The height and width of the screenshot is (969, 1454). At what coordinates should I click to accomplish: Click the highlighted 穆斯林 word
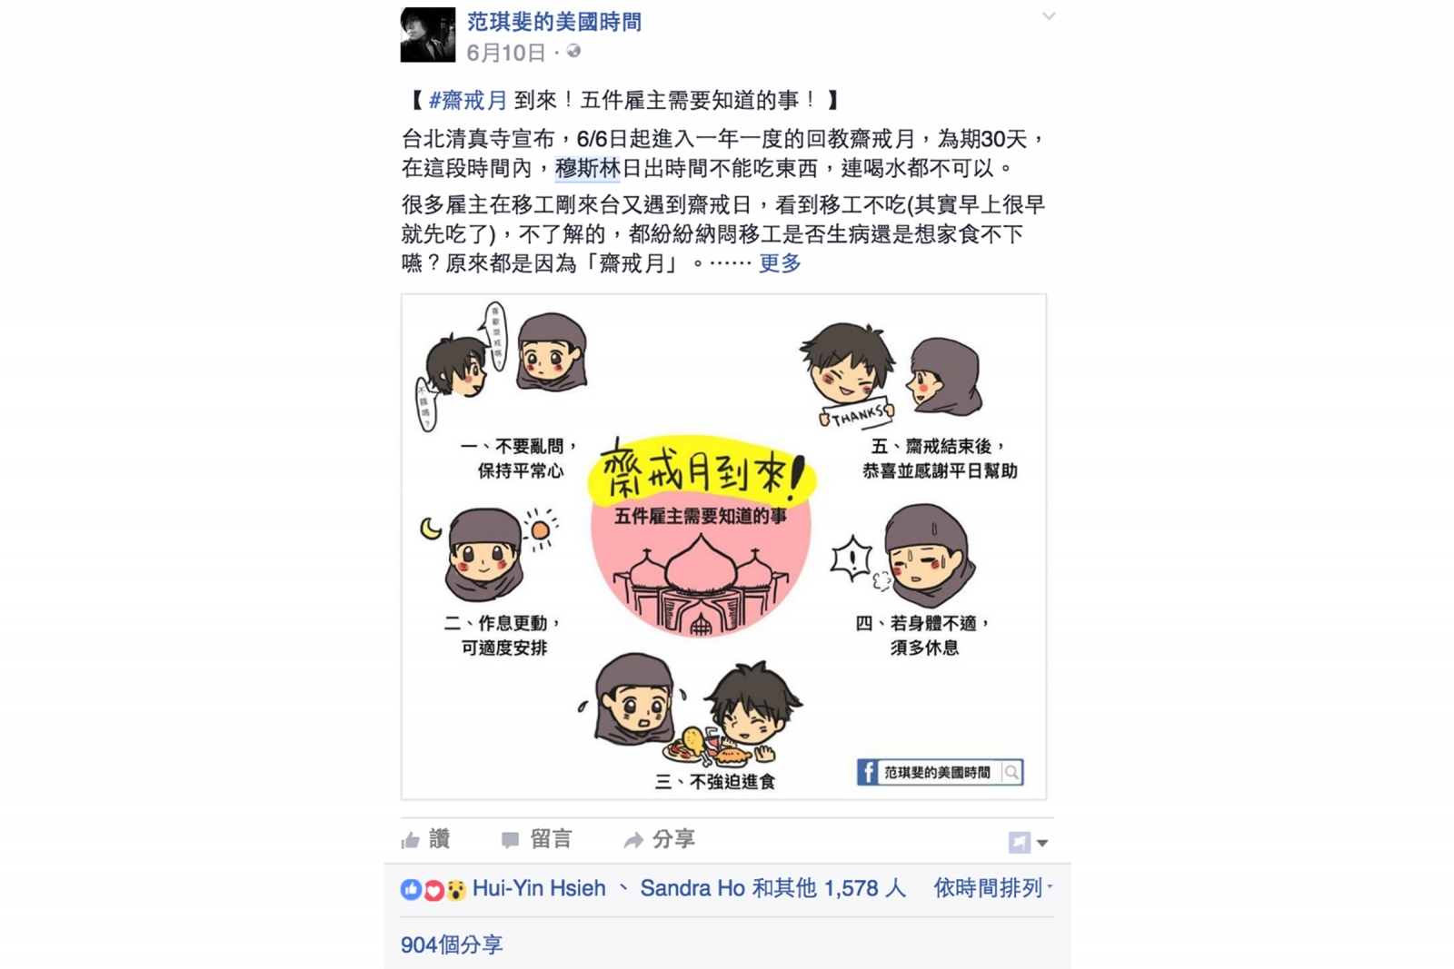coord(587,168)
